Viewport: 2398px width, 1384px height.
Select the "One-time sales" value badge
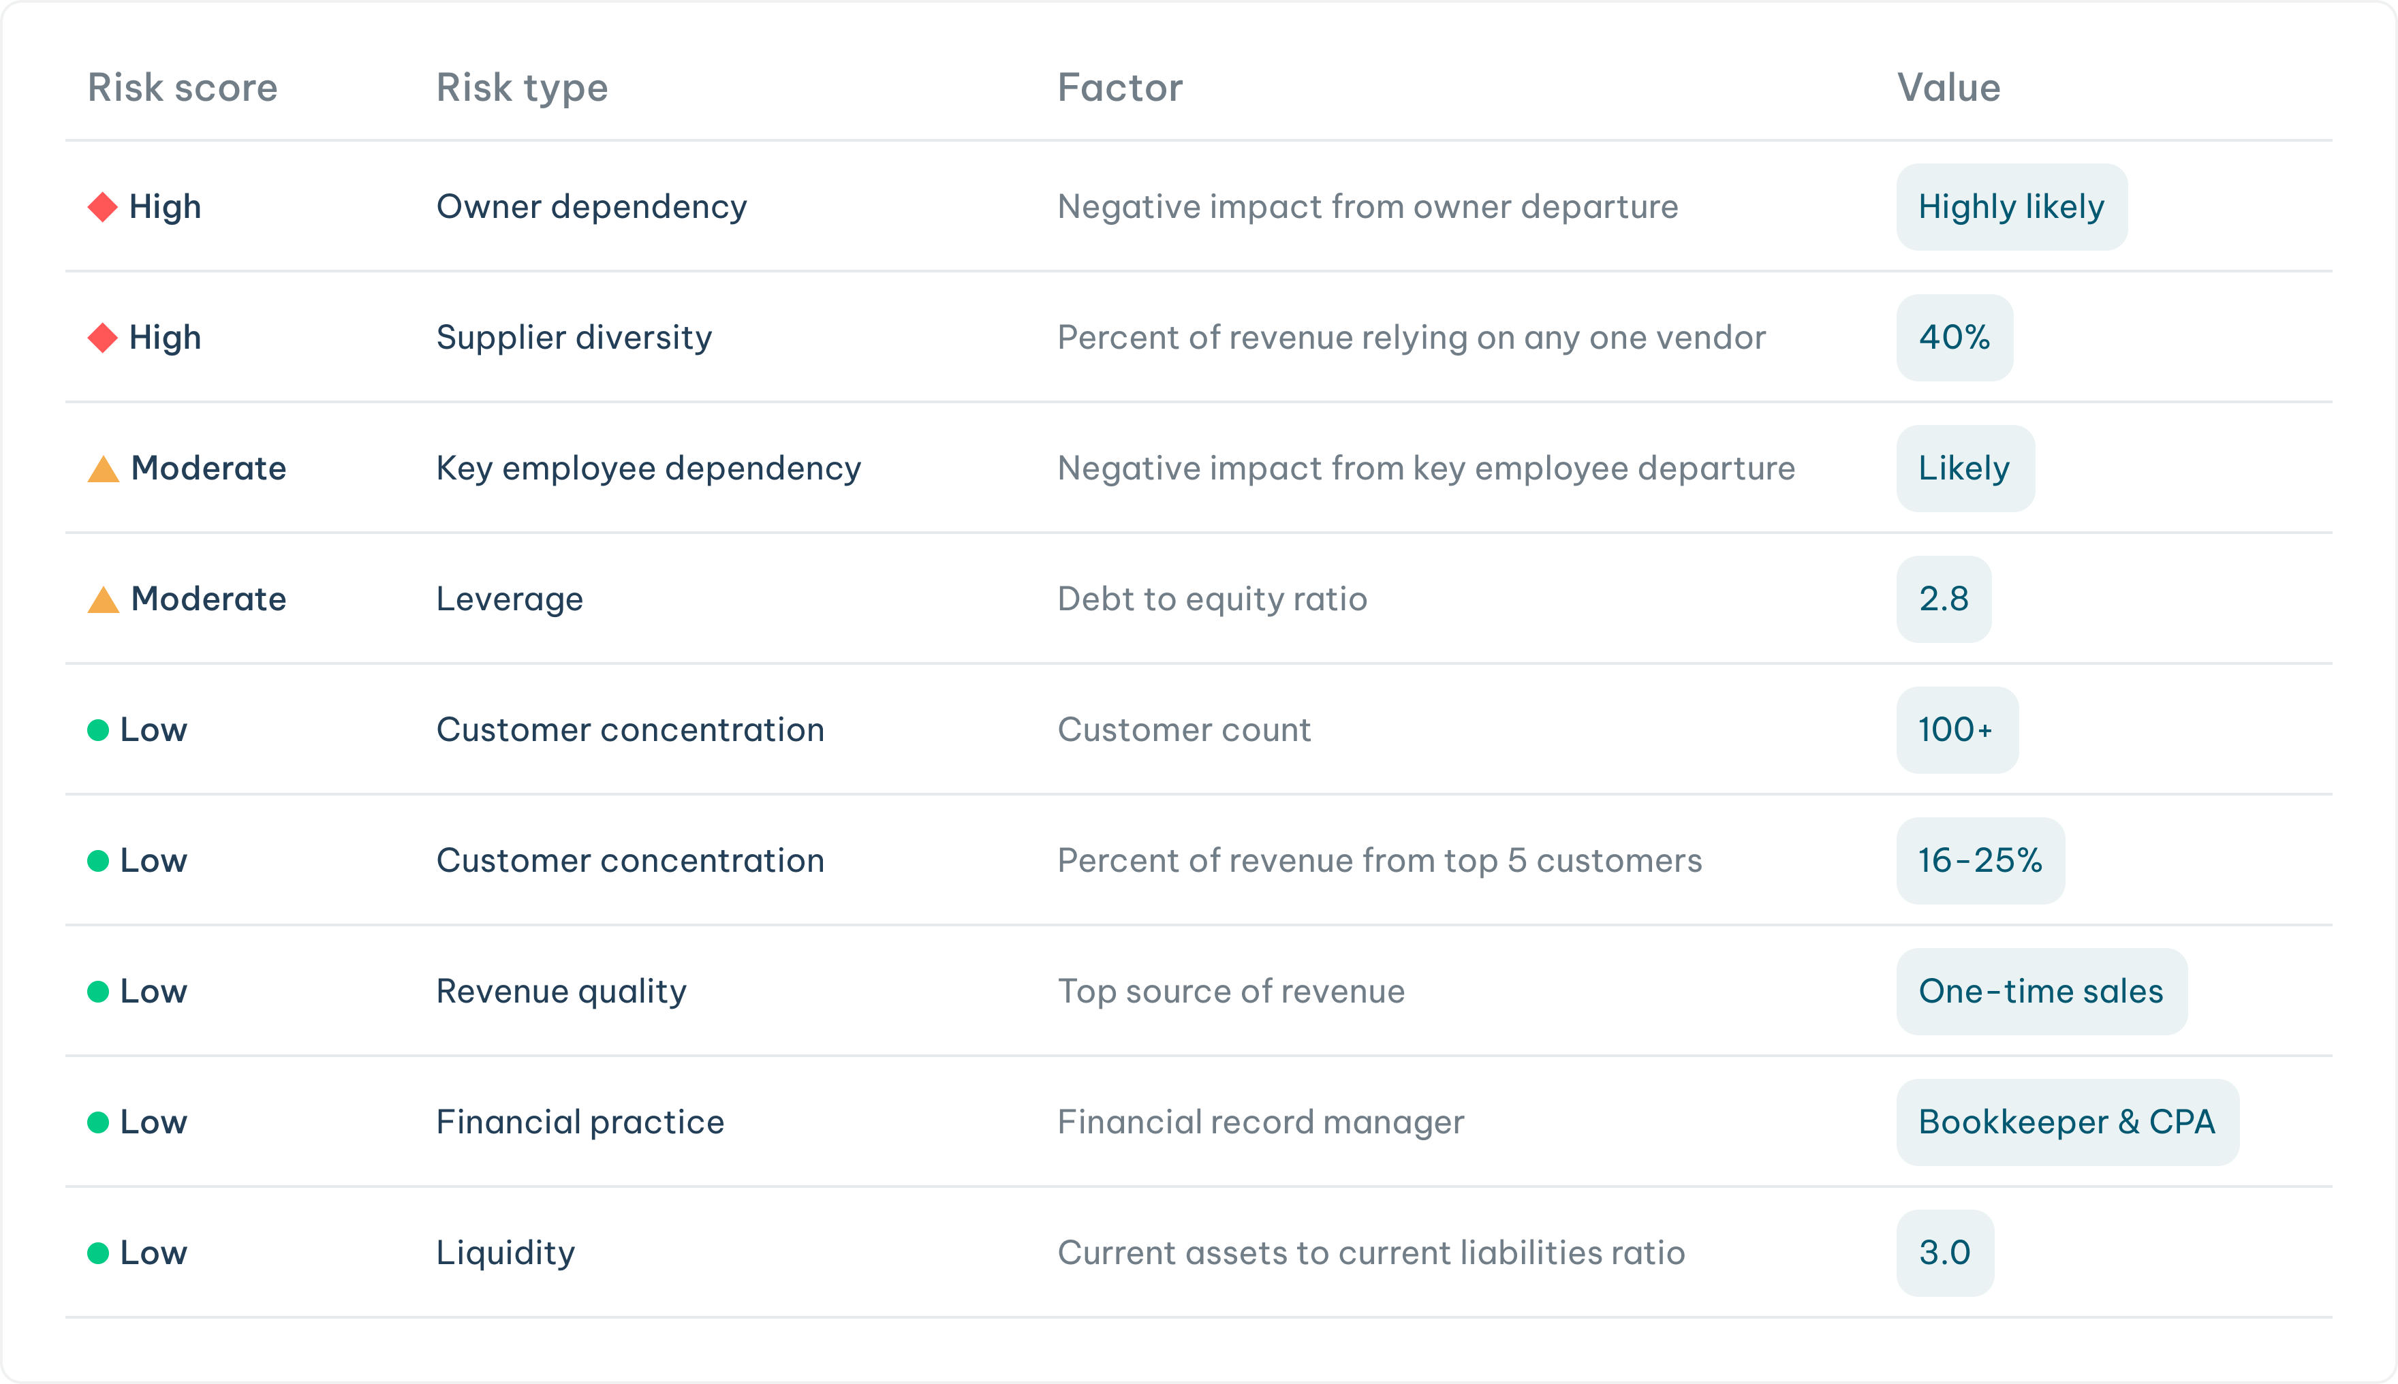point(2040,992)
